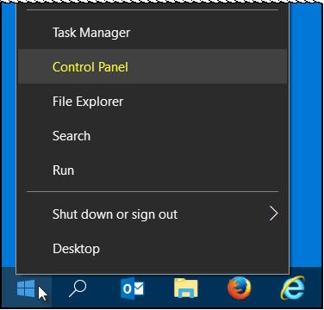Select Desktop at the menu bottom
324x310 pixels.
click(x=153, y=249)
